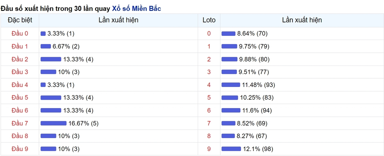Select Loto number 8 label
This screenshot has height=156, width=384.
point(209,136)
